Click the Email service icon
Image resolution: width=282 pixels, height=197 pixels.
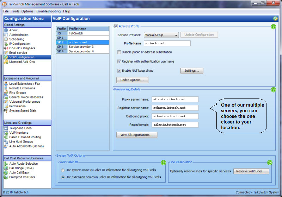pos(6,52)
